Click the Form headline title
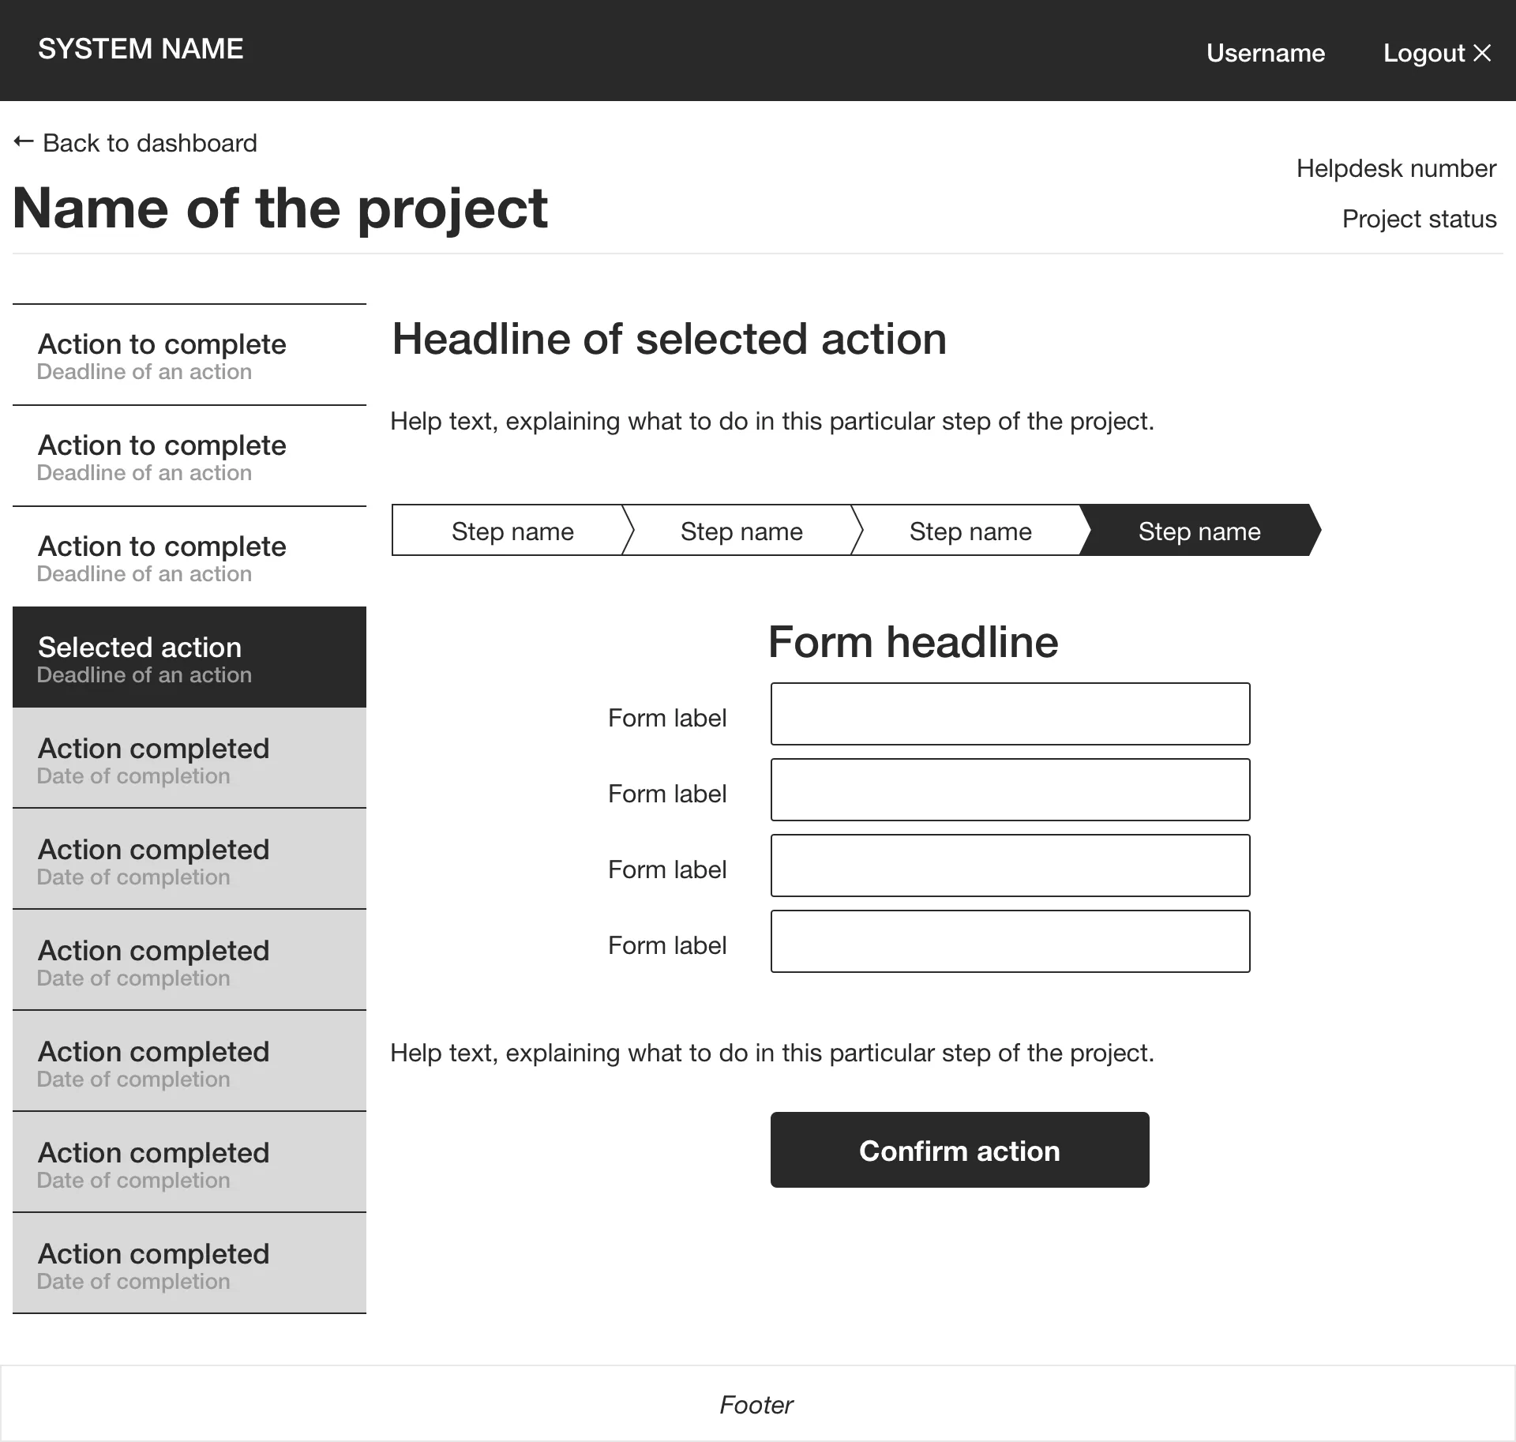This screenshot has width=1516, height=1442. click(x=914, y=641)
